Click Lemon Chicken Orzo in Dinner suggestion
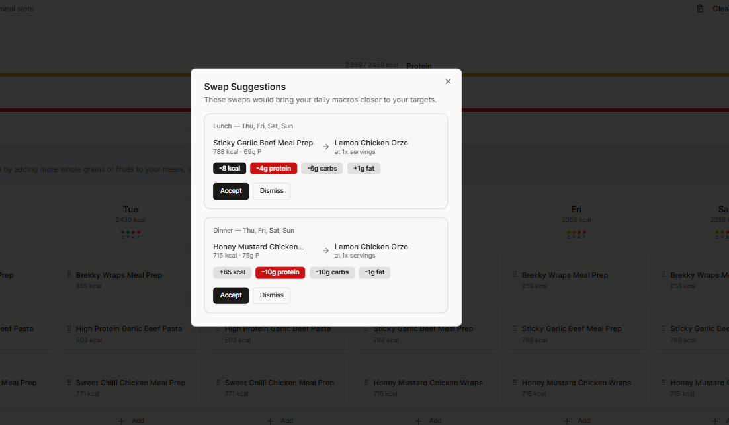Image resolution: width=729 pixels, height=425 pixels. tap(371, 247)
